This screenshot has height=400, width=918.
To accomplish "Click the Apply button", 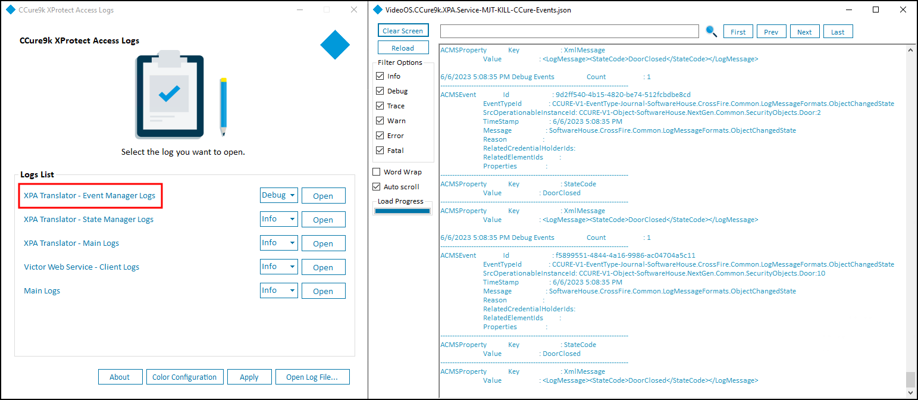I will pos(249,377).
